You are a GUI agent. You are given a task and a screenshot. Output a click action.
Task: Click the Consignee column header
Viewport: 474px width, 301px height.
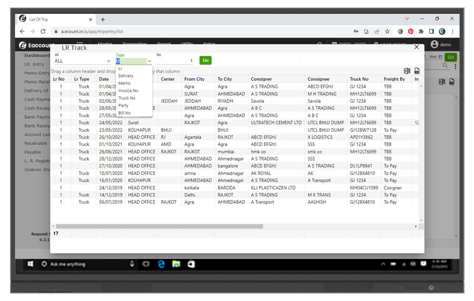click(318, 79)
